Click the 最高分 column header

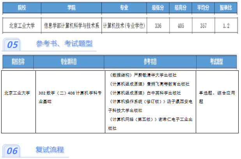click(181, 7)
